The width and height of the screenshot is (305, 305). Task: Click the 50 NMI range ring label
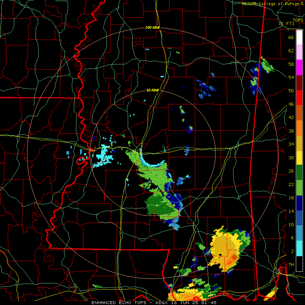coord(152,90)
